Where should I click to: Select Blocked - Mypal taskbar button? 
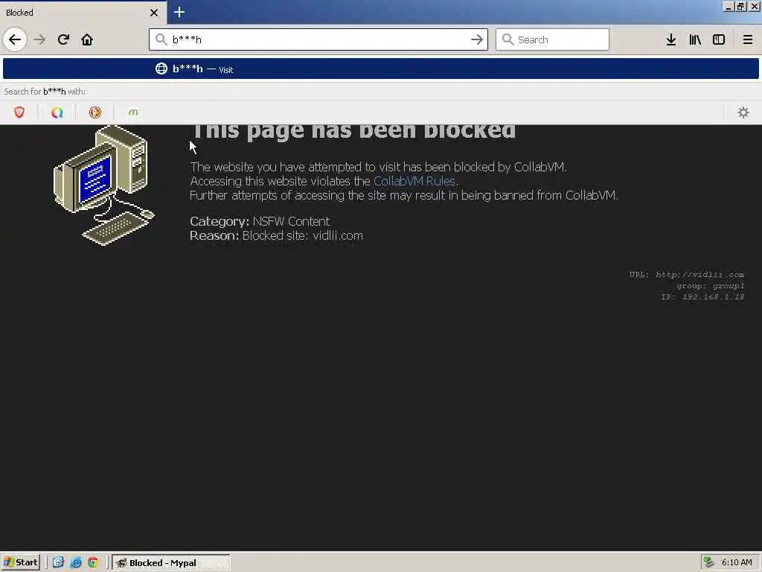(x=171, y=563)
